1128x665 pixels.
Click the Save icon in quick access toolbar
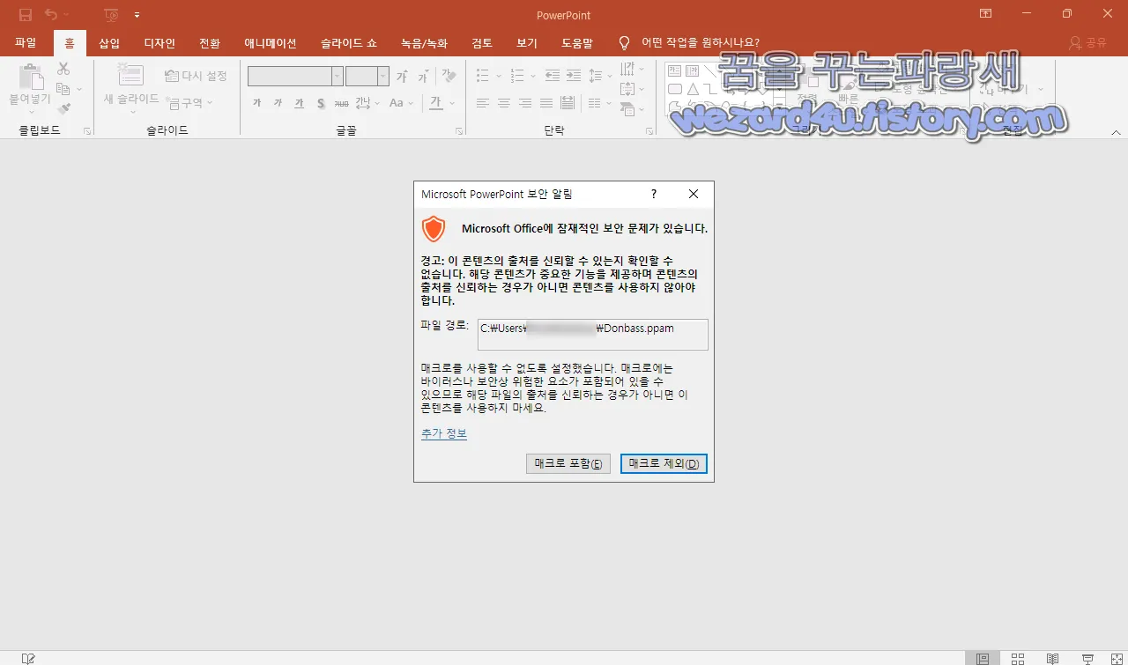[26, 15]
